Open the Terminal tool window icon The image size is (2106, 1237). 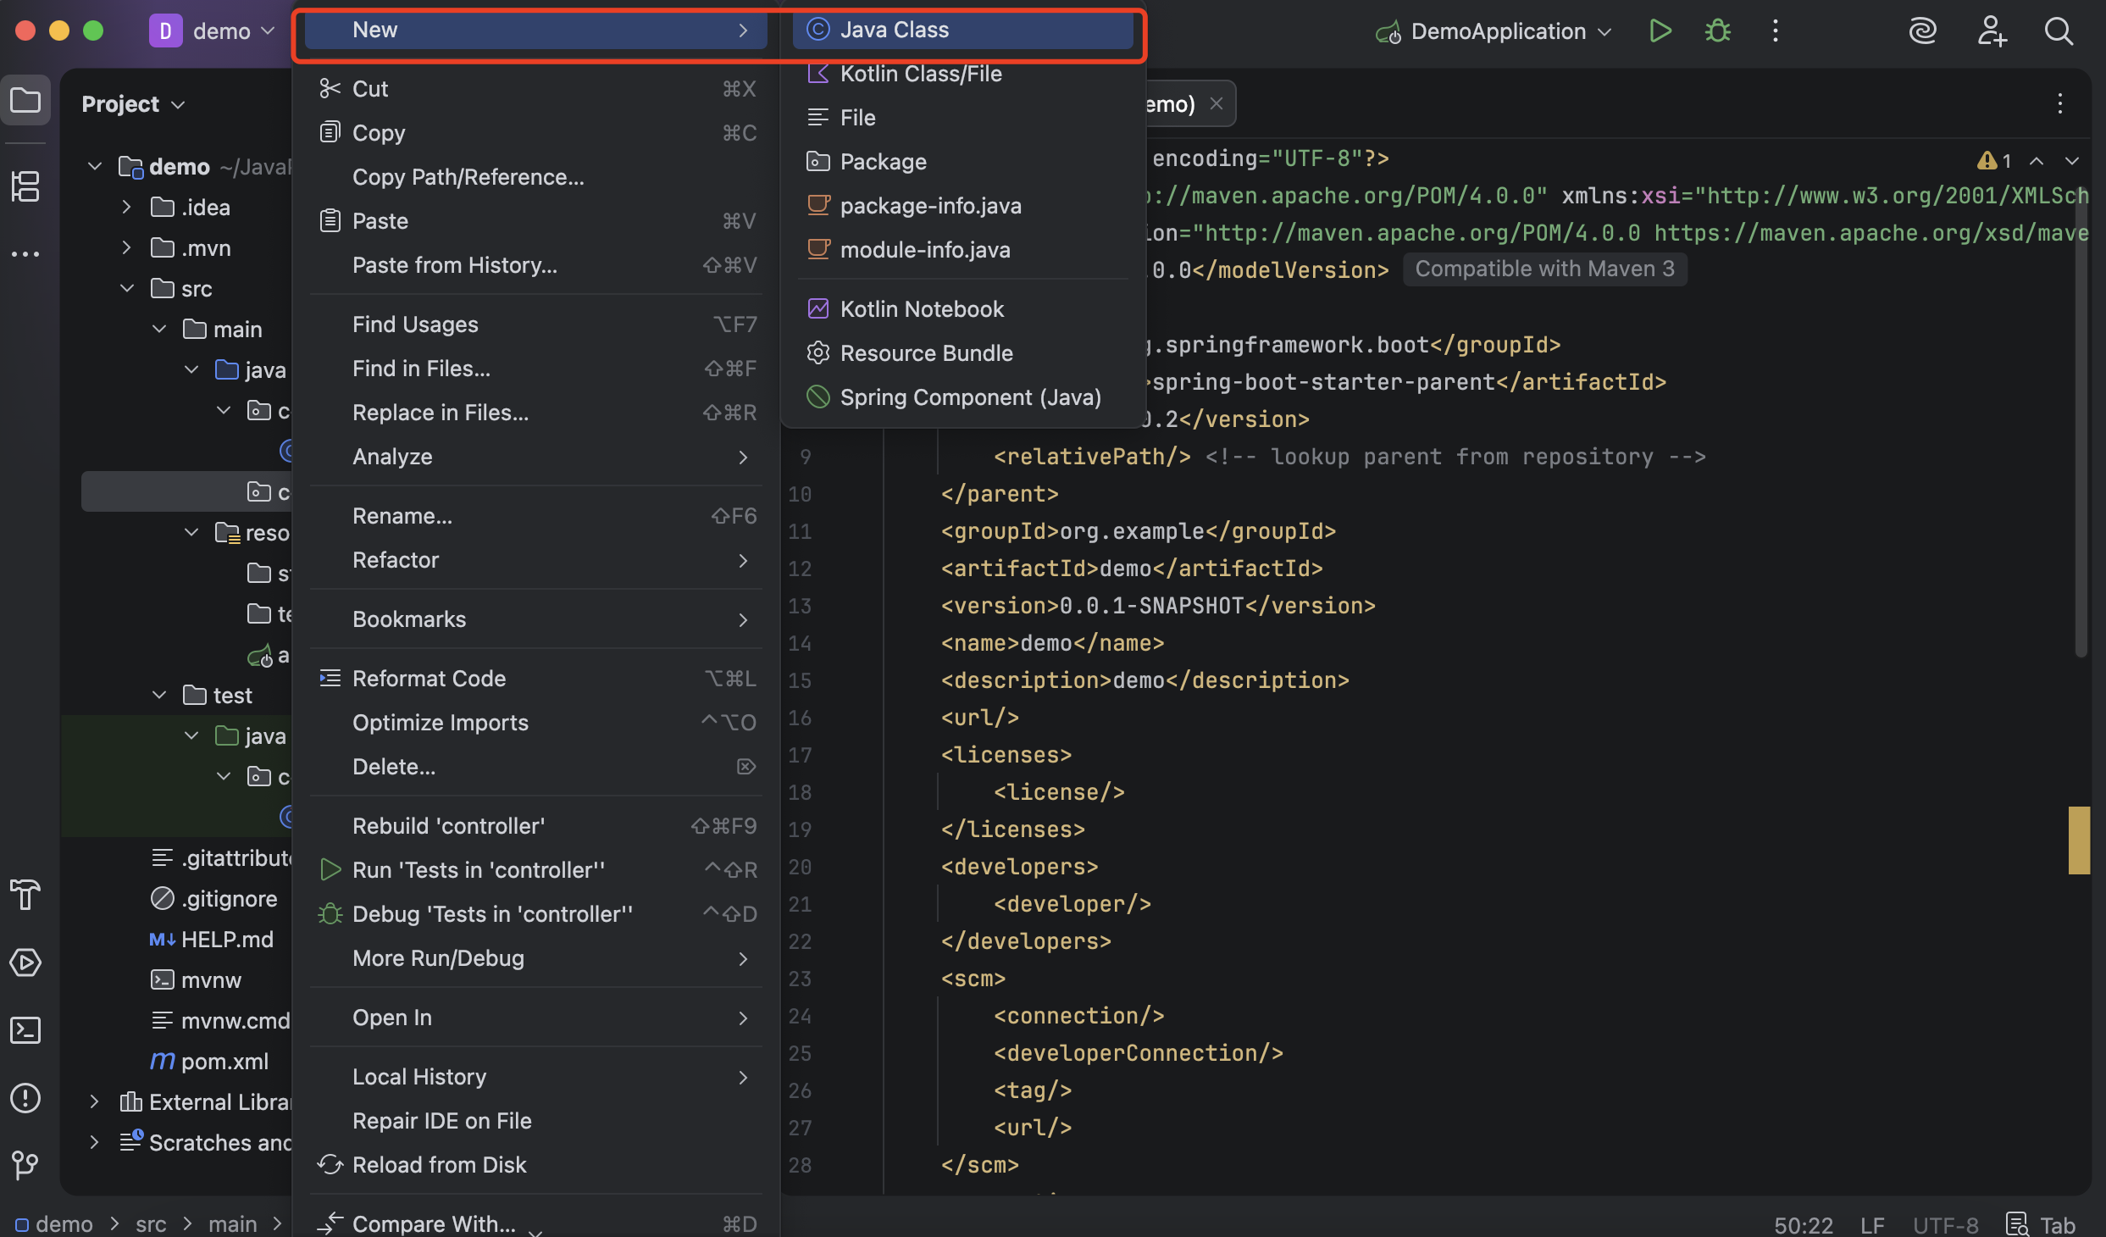25,1030
